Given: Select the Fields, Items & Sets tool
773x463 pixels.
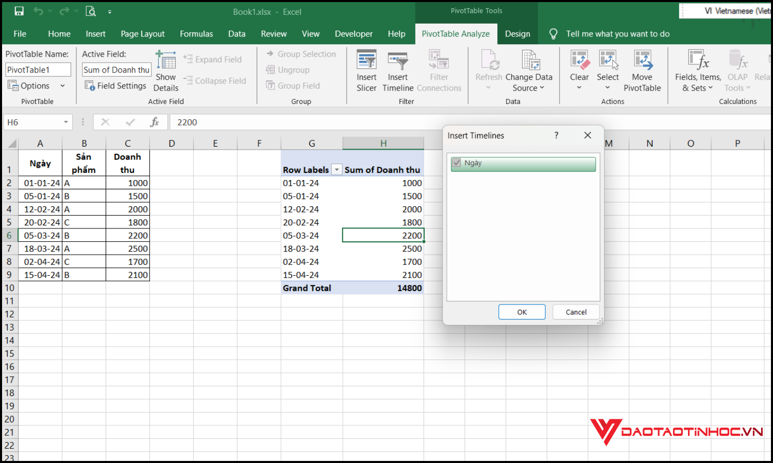Looking at the screenshot, I should coord(697,70).
